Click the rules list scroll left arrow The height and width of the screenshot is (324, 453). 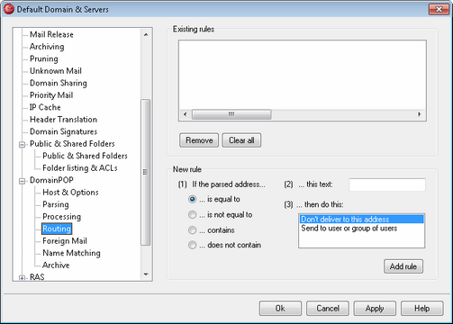[185, 114]
